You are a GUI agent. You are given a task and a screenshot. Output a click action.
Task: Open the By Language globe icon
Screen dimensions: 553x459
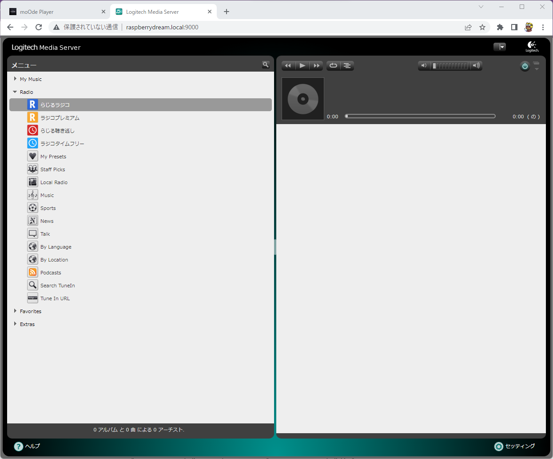coord(32,246)
